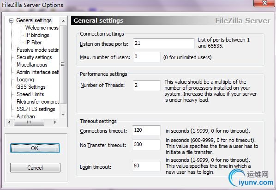
Task: Click the tree's scroll down arrow
Action: [63, 115]
